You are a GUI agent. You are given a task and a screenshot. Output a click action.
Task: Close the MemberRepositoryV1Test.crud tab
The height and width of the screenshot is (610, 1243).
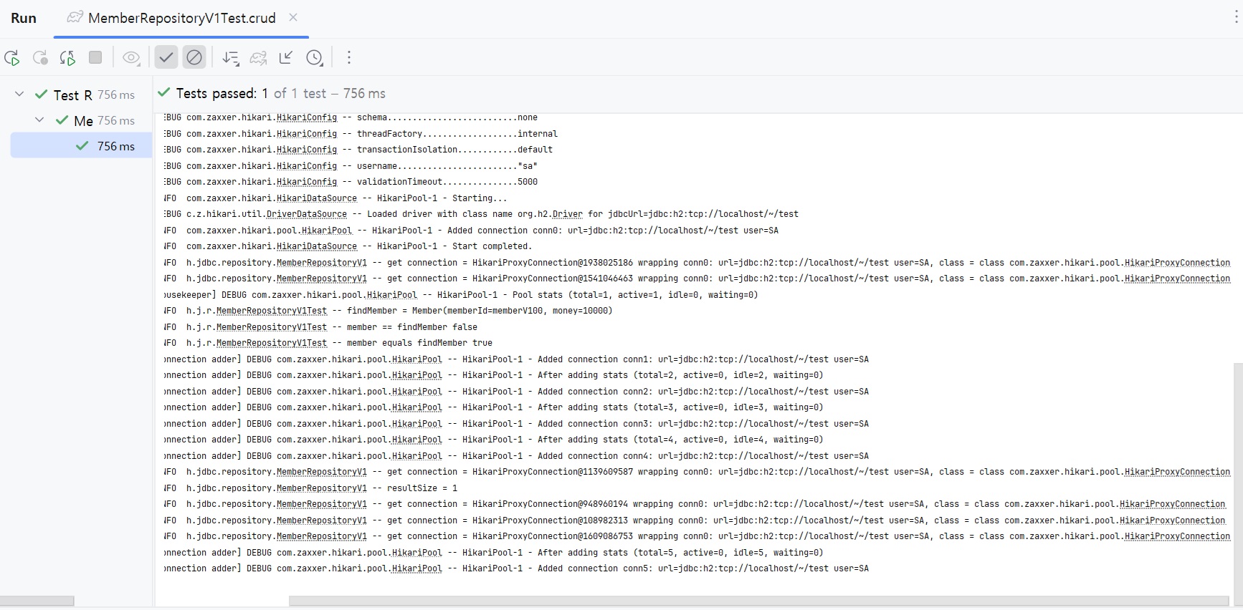click(x=293, y=17)
